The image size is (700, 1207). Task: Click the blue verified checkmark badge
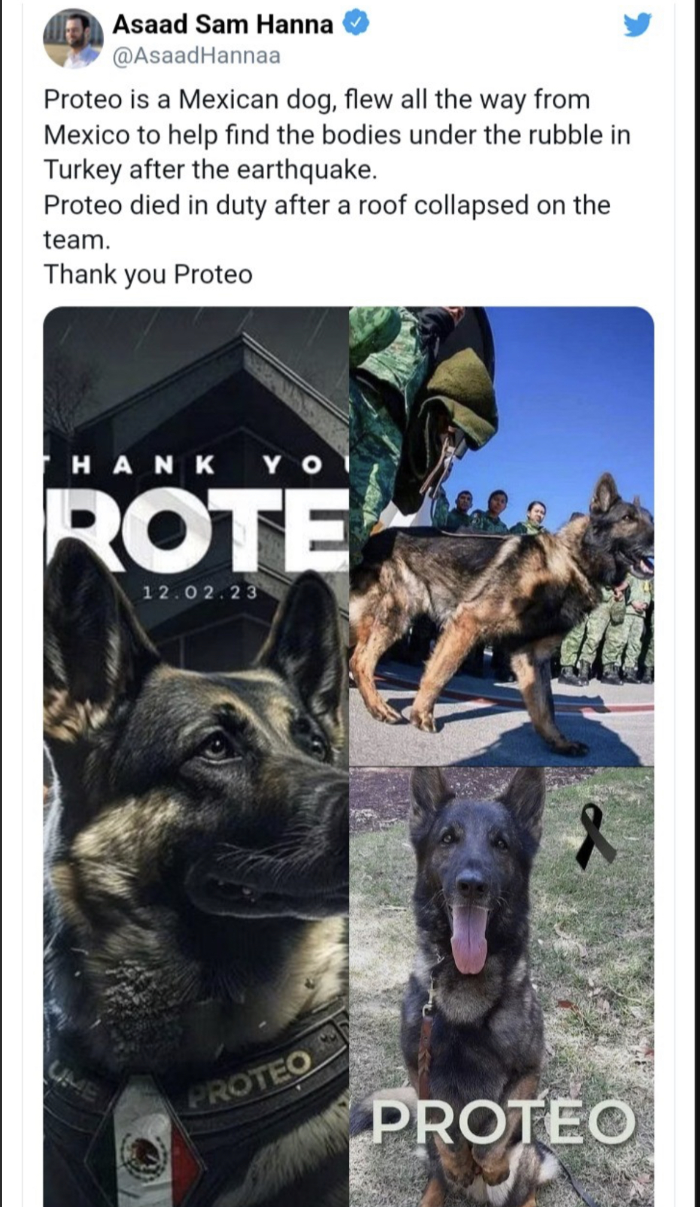point(355,25)
